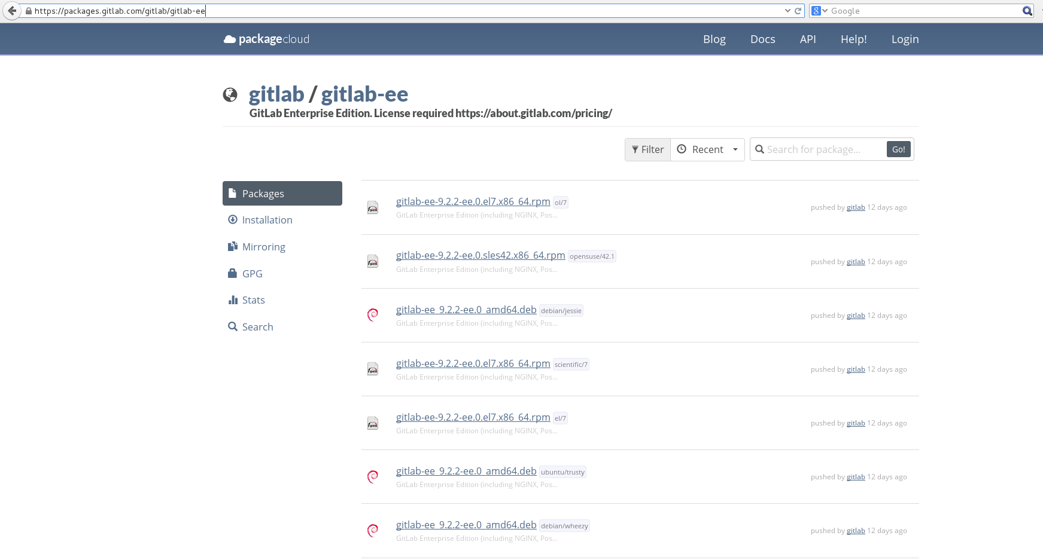Viewport: 1043px width, 560px height.
Task: Click the padlock icon in address bar
Action: [x=28, y=11]
